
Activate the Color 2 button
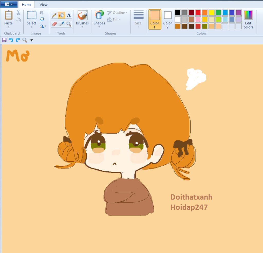tap(167, 20)
